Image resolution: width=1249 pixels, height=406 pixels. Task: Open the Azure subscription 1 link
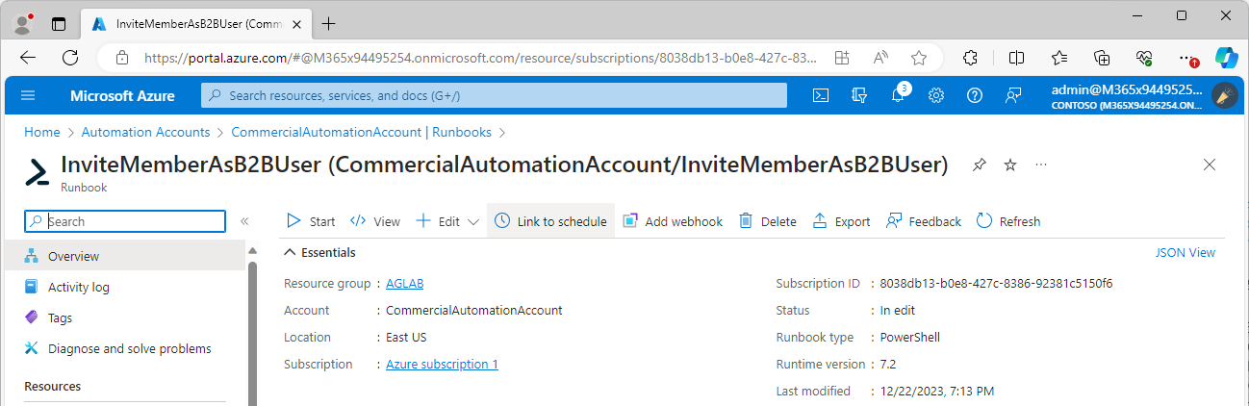point(442,365)
